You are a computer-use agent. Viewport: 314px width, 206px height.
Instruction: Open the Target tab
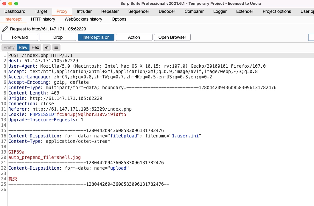(41, 11)
